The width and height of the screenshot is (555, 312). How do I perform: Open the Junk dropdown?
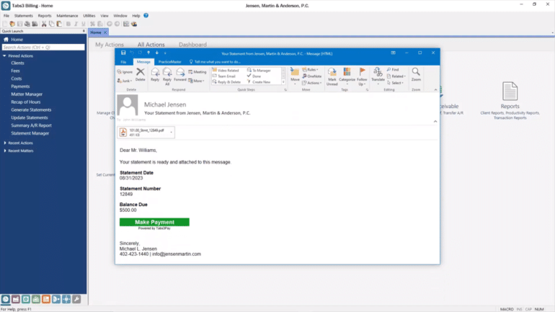pyautogui.click(x=125, y=81)
